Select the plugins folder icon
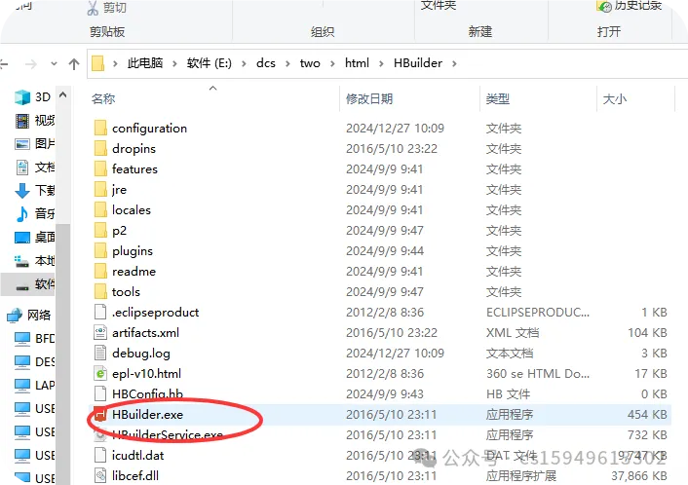Viewport: 688px width, 485px height. [x=100, y=251]
